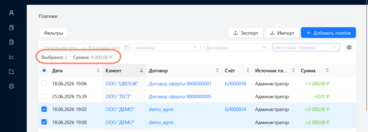Click Добавить платёж button
The width and height of the screenshot is (368, 132).
328,33
